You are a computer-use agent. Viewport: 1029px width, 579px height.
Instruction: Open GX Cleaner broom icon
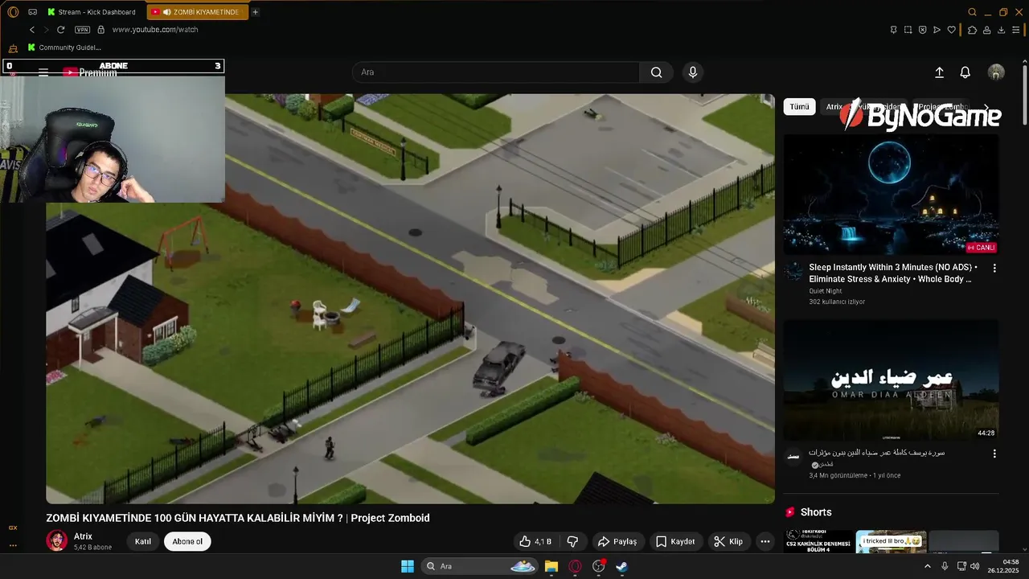click(x=13, y=48)
